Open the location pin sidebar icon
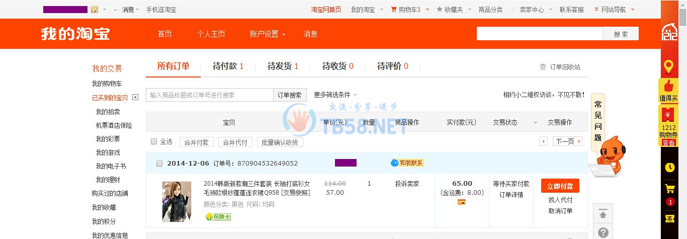 point(668,66)
